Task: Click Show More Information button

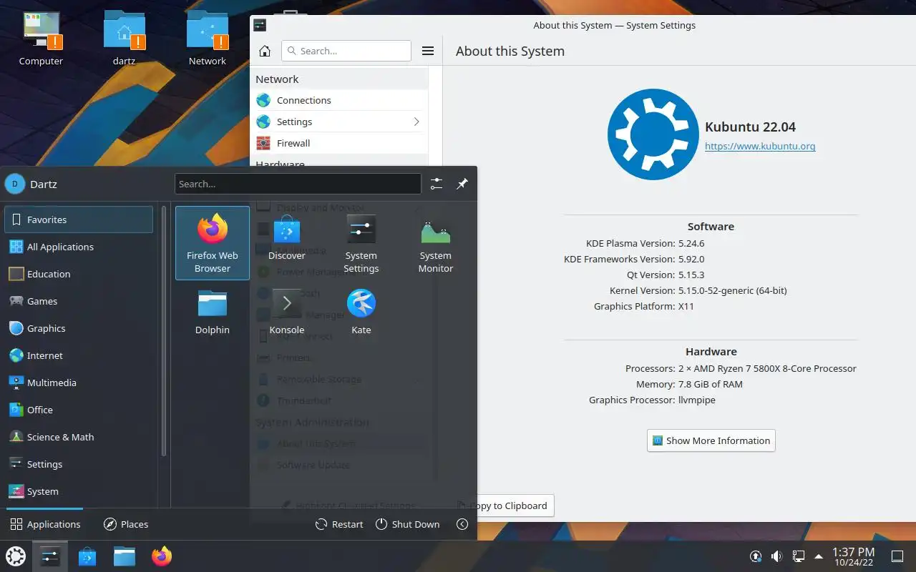Action: point(711,440)
